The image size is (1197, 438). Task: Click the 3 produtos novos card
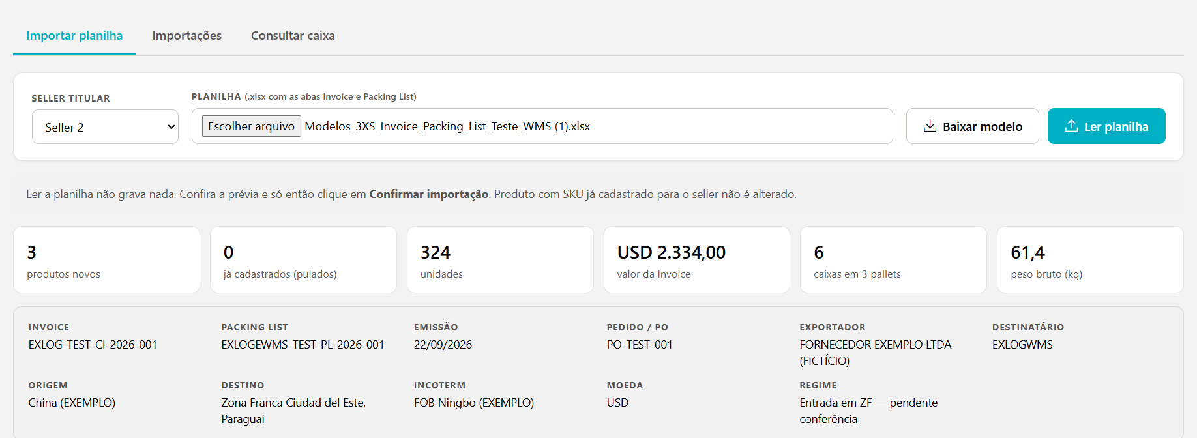click(106, 260)
